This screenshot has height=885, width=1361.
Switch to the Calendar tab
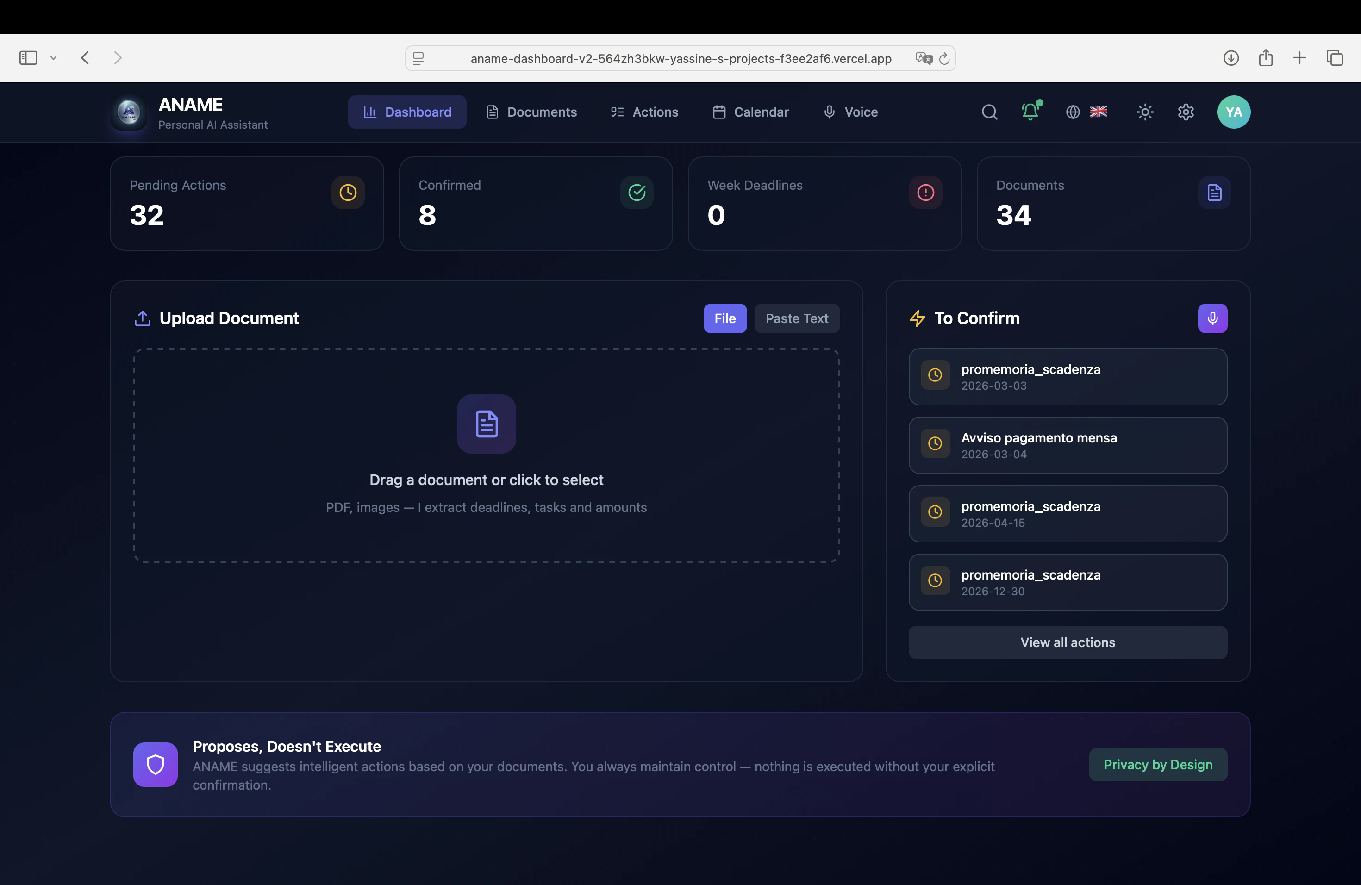tap(750, 112)
